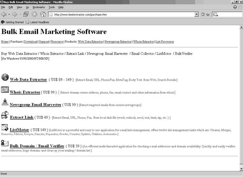Screen dimensions: 243x177
Task: Open the Edit menu
Action: click(11, 7)
